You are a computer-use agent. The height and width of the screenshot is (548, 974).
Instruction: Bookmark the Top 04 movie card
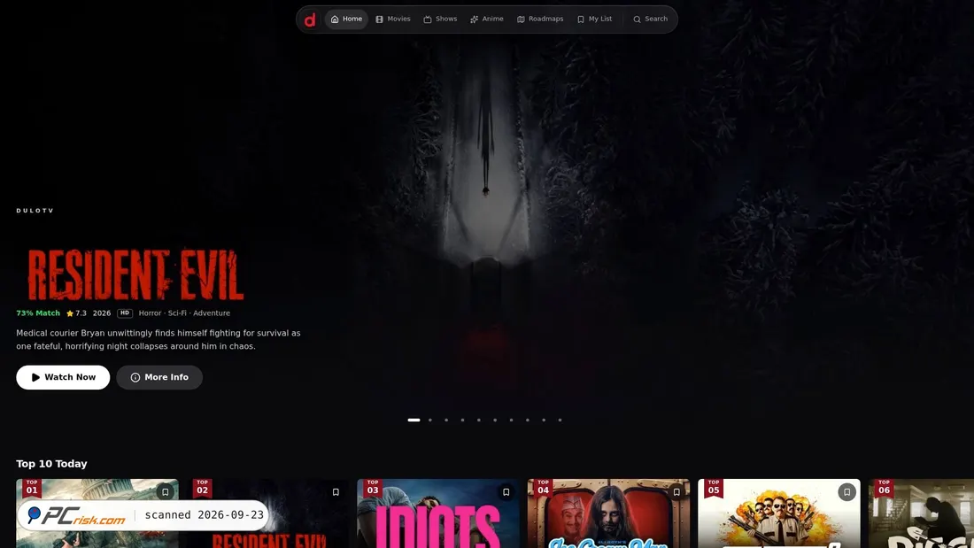pyautogui.click(x=676, y=492)
